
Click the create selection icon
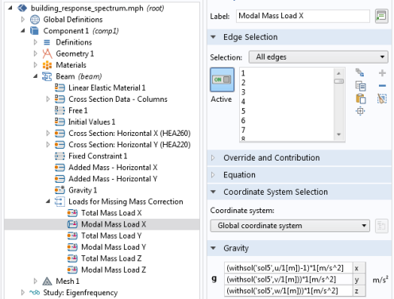tap(360, 72)
